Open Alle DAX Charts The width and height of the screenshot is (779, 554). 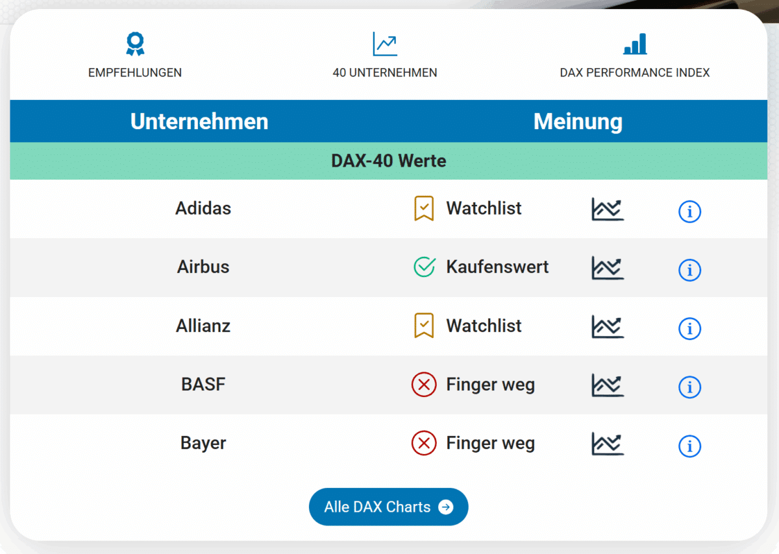388,507
